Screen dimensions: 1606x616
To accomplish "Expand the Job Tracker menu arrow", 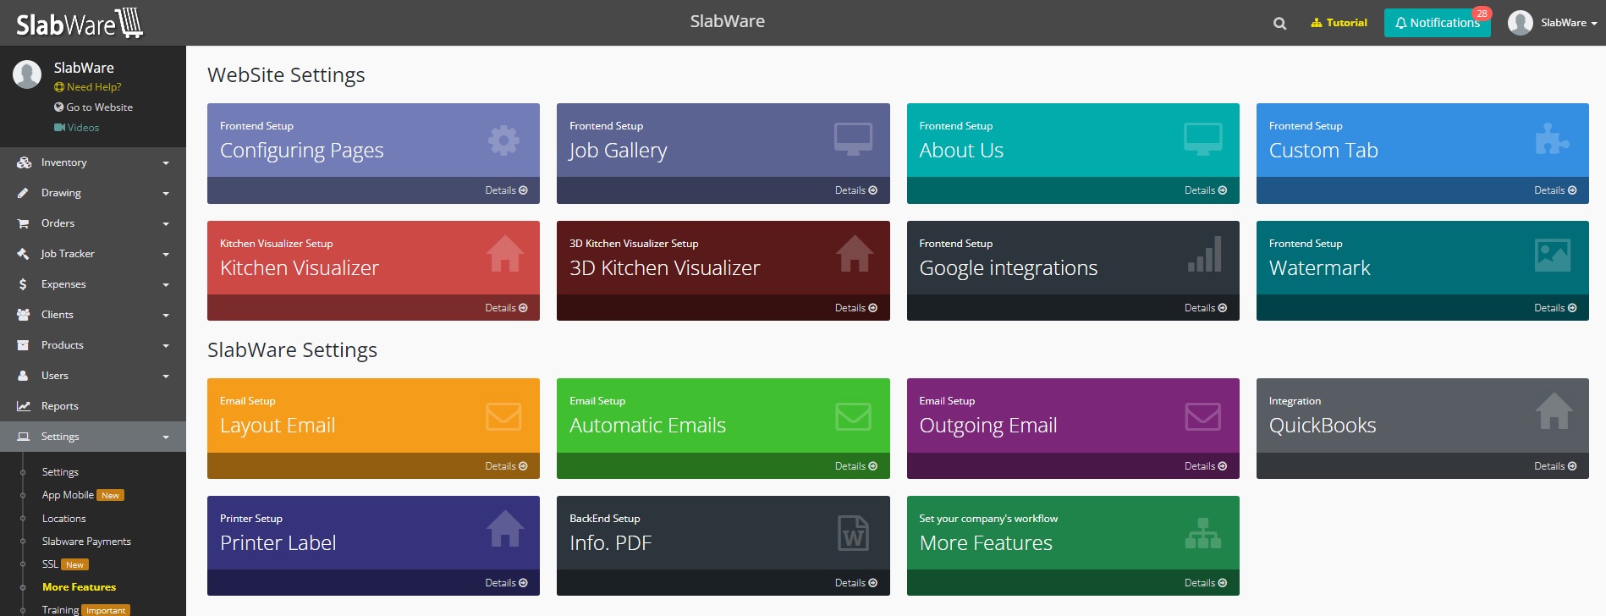I will 166,255.
